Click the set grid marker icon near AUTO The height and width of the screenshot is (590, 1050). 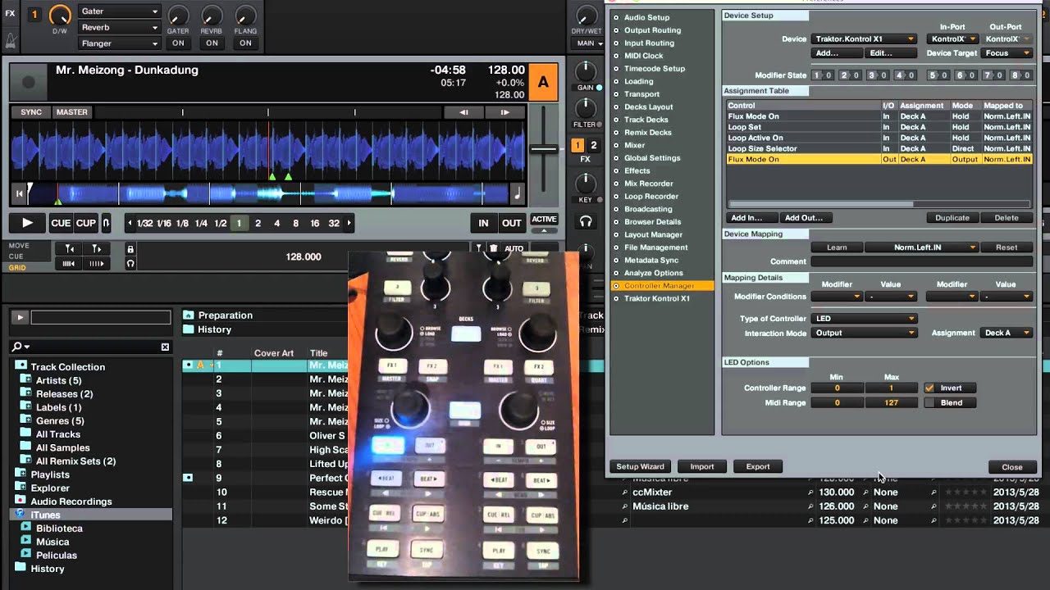click(479, 248)
